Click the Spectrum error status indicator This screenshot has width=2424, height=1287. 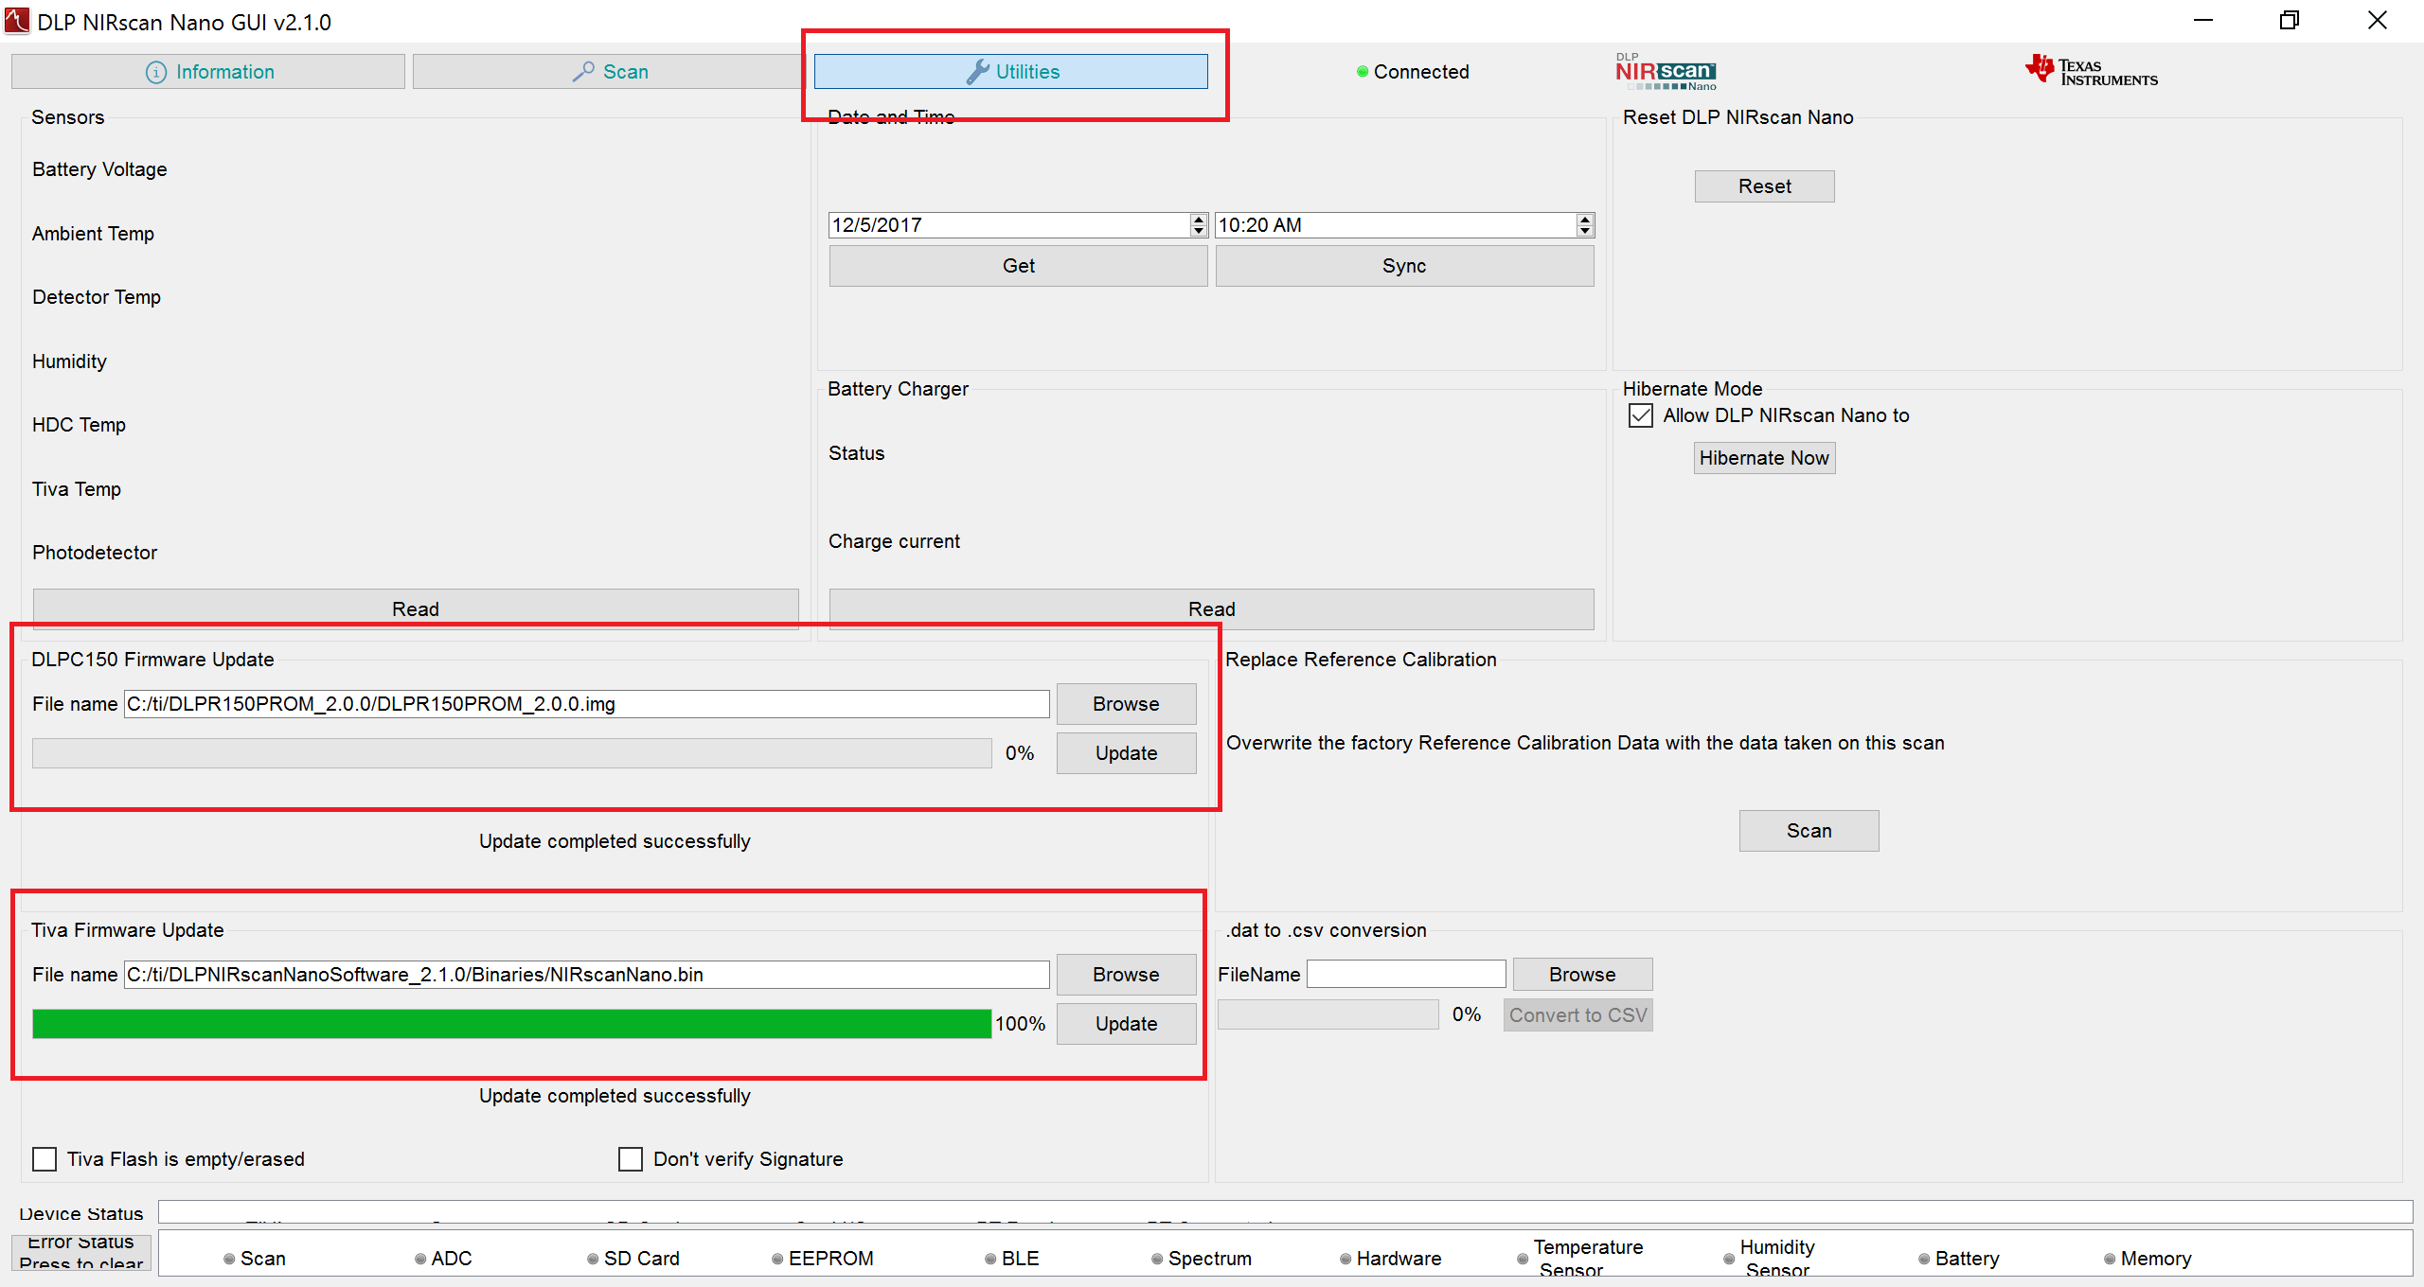1157,1259
